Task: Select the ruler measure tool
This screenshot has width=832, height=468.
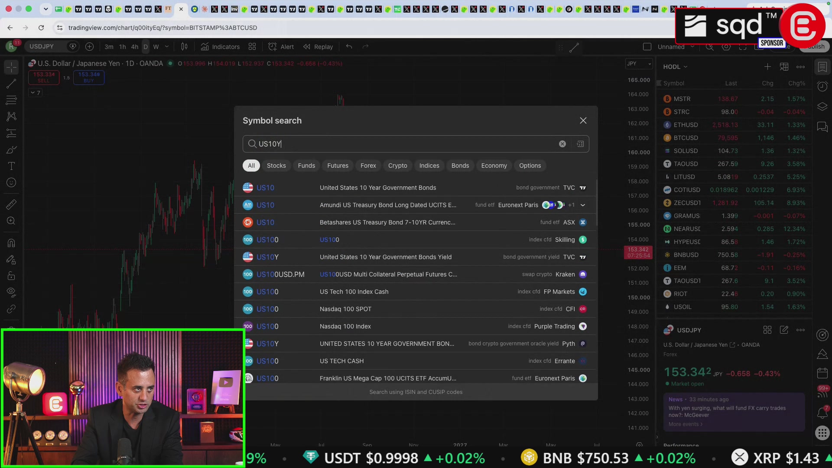Action: 11,204
